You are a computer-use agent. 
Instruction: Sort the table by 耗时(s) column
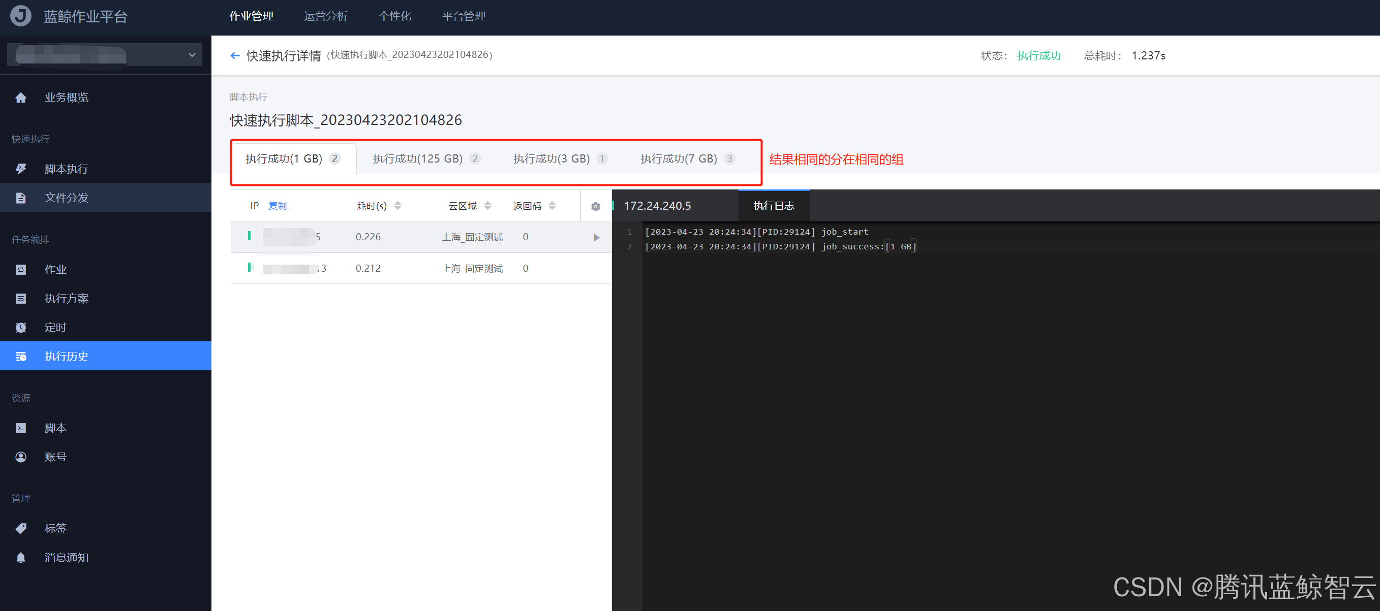point(397,206)
